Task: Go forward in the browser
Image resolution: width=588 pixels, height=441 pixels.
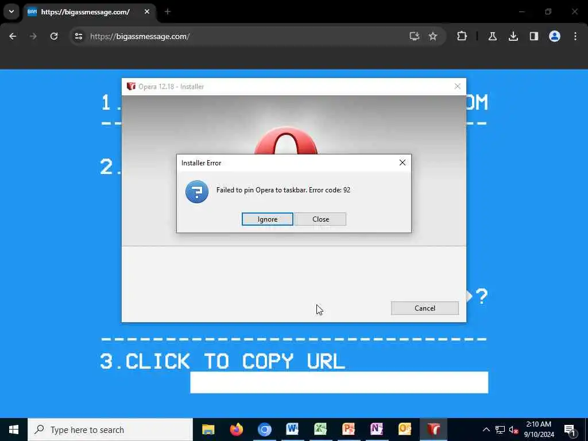Action: [33, 36]
